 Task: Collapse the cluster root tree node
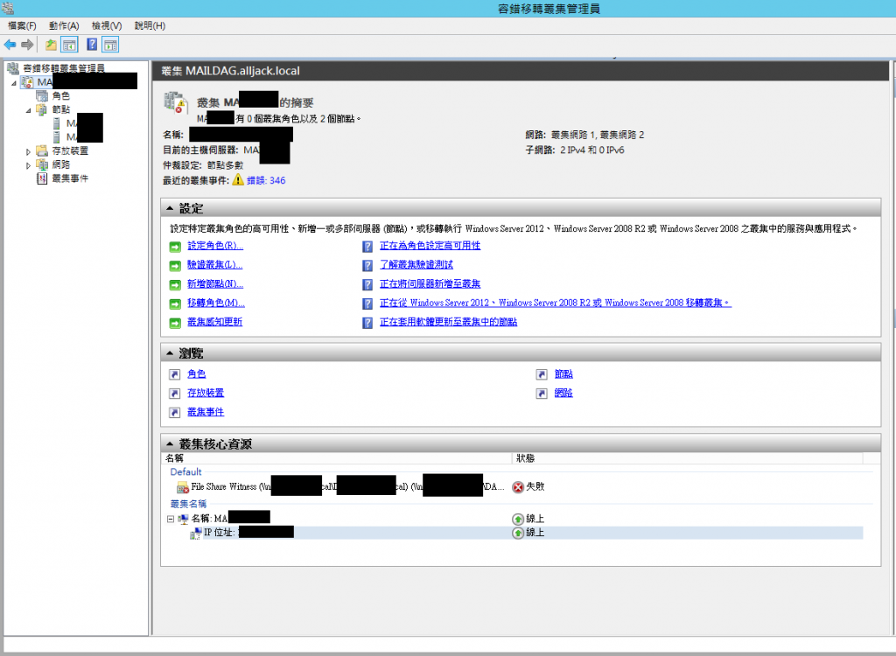click(14, 83)
